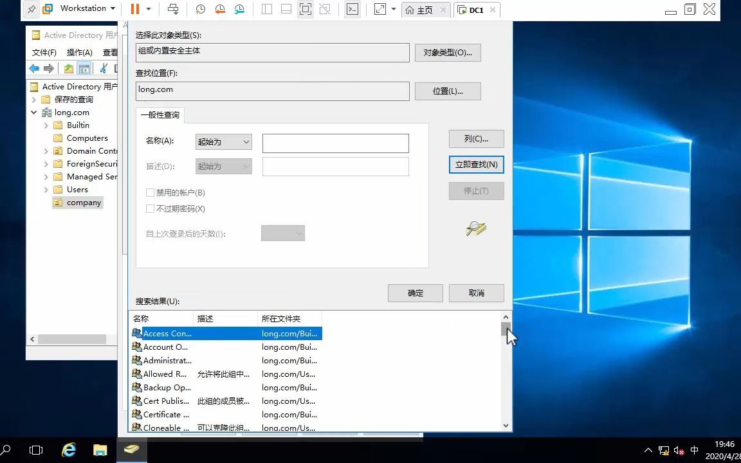
Task: Click the Unity mode icon
Action: pos(325,9)
